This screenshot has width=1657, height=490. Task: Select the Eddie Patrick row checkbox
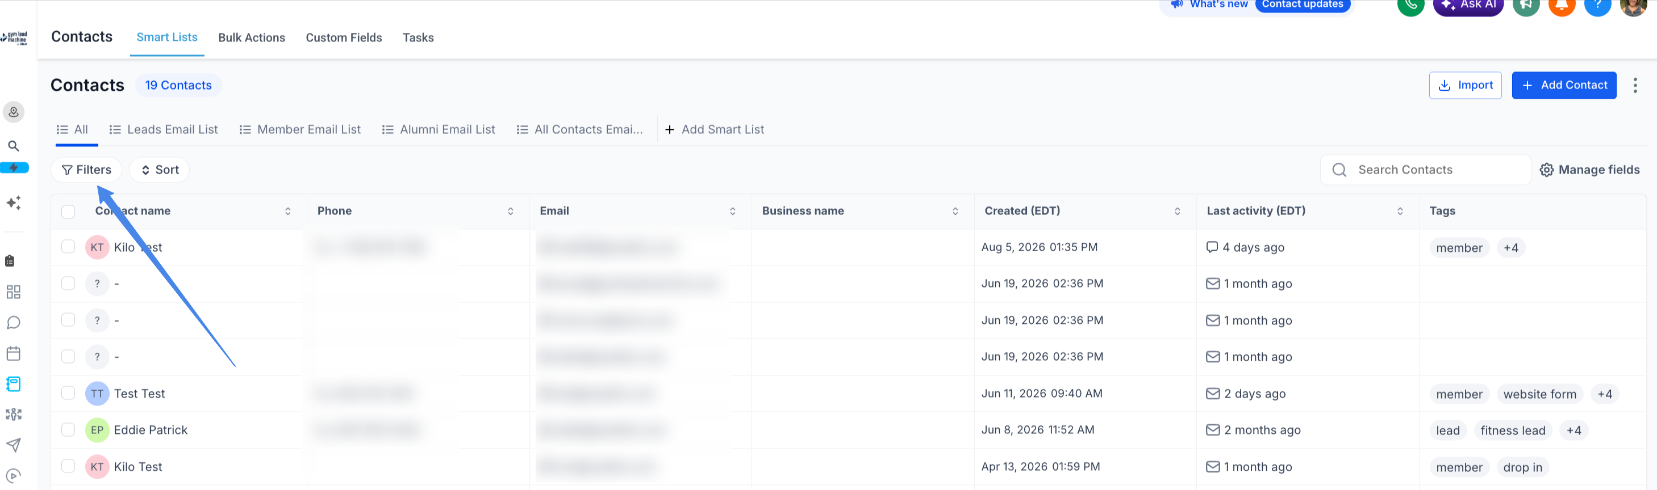point(68,430)
